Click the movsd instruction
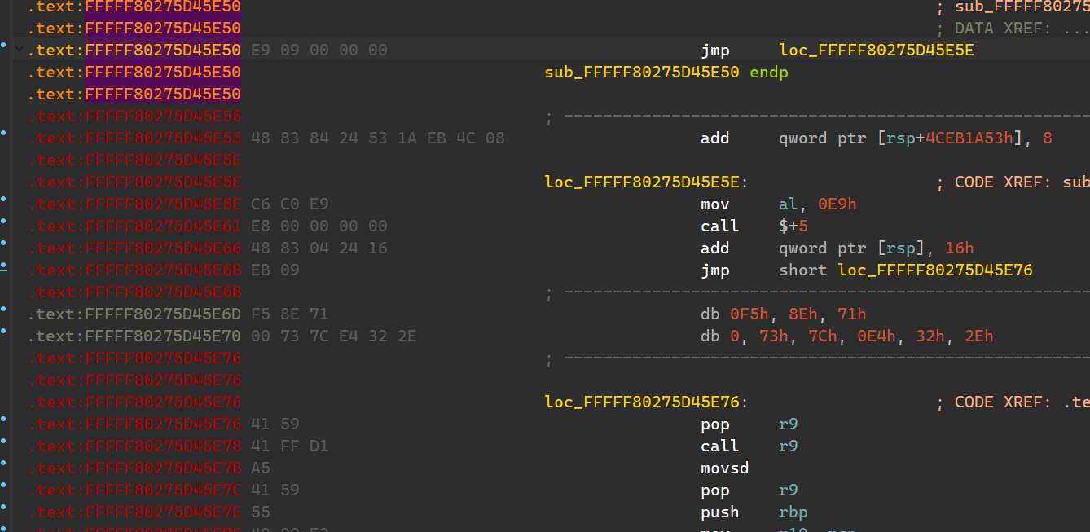The width and height of the screenshot is (1090, 532). point(725,468)
